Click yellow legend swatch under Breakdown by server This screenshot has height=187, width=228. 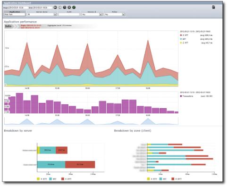[38, 179]
